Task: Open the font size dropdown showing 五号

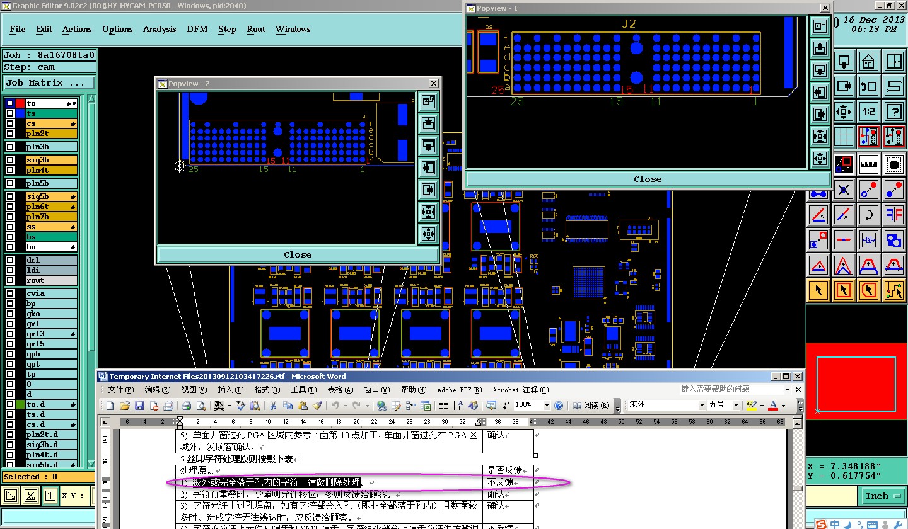Action: pos(736,405)
